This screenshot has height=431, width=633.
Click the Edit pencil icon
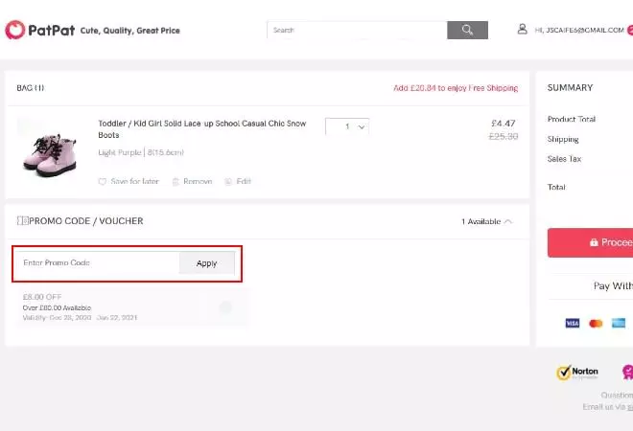click(228, 181)
